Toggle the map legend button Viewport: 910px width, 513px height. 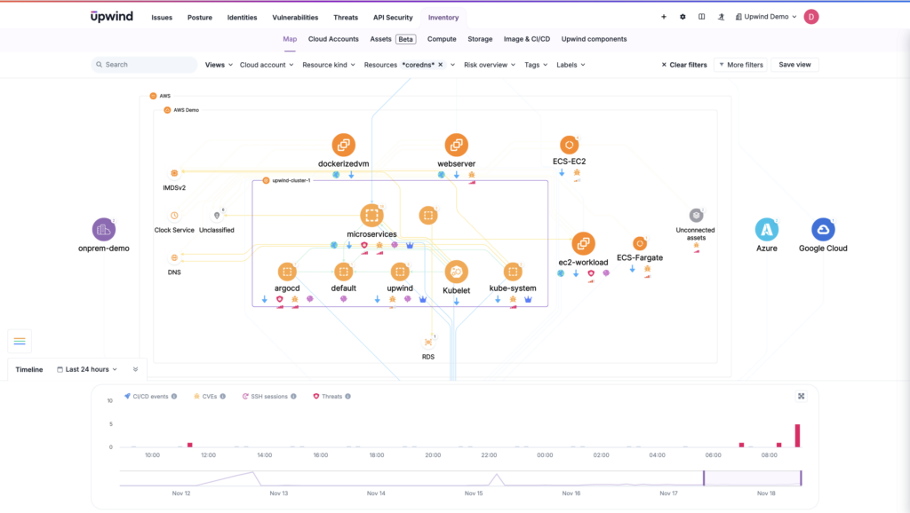tap(20, 341)
